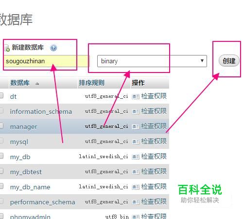Open the dt database link
This screenshot has height=219, width=243.
pos(13,97)
